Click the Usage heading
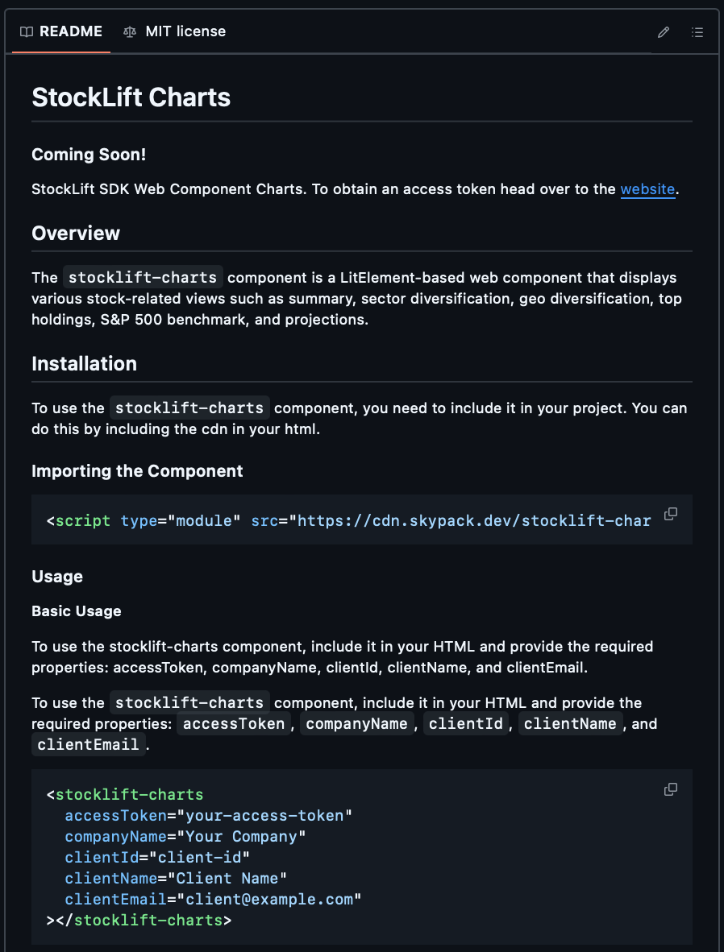The height and width of the screenshot is (952, 724). [57, 577]
